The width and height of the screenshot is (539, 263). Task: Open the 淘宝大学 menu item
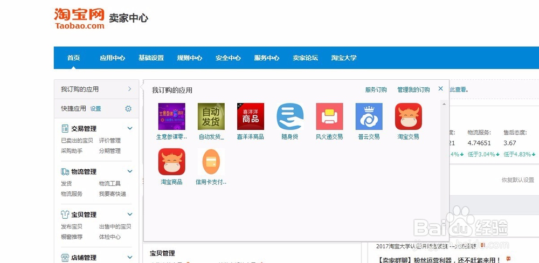click(344, 58)
